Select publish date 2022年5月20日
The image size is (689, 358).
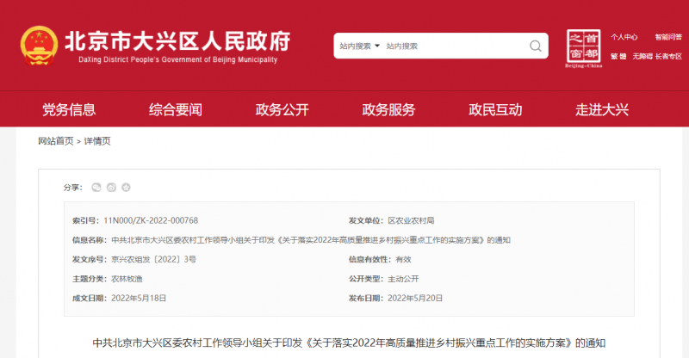[415, 298]
